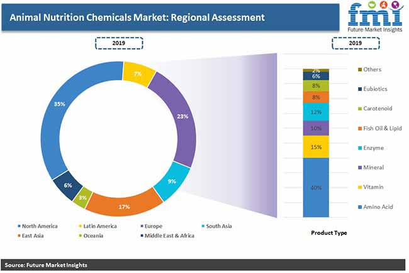Click the South Asia legend color marker
The width and height of the screenshot is (409, 273).
[x=203, y=226]
